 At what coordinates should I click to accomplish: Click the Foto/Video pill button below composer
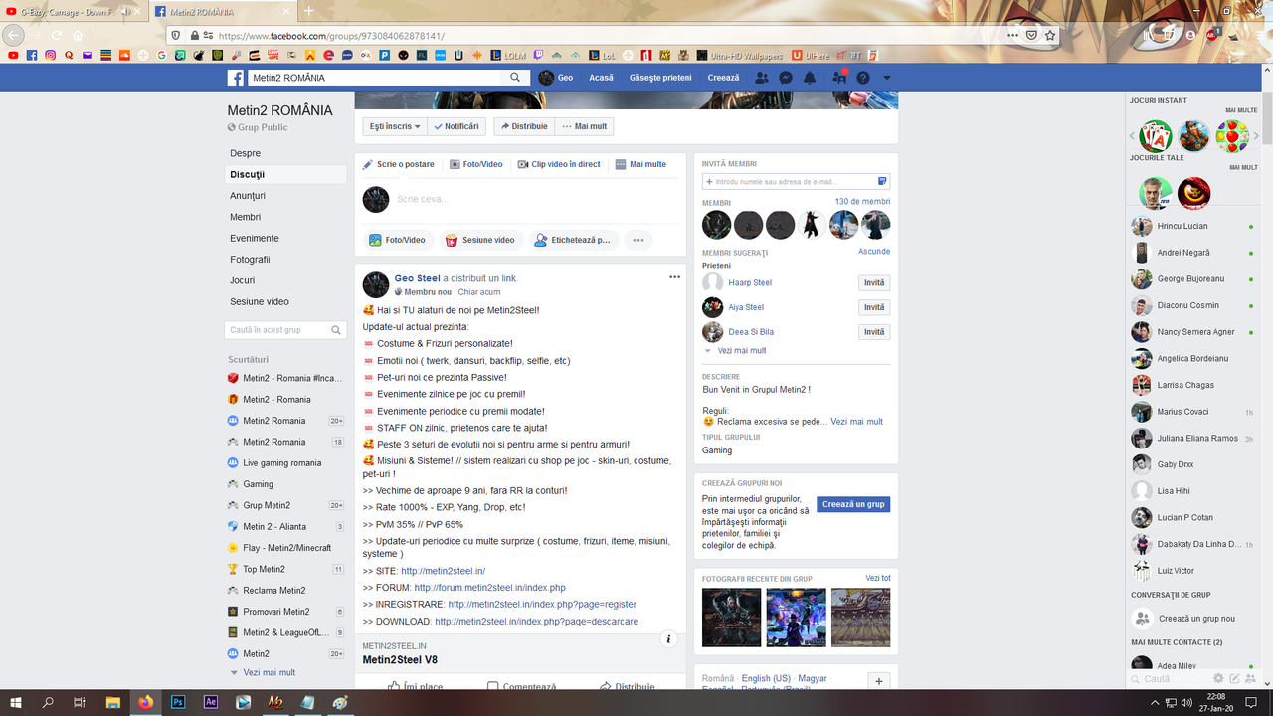coord(398,240)
